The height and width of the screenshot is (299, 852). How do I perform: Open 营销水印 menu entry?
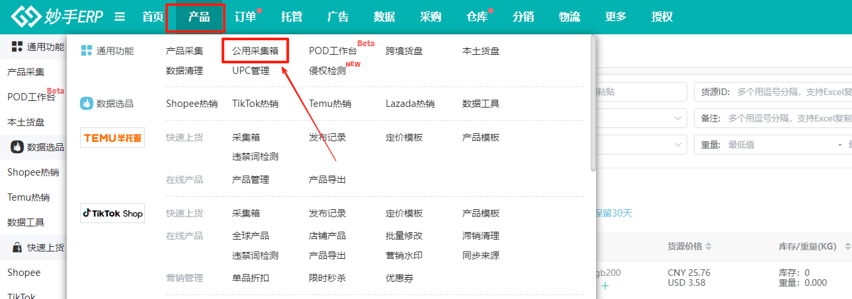(404, 255)
